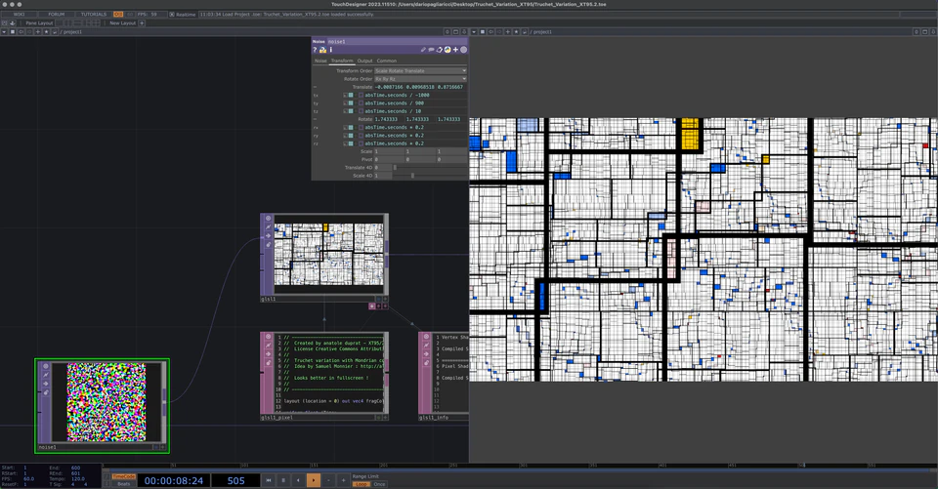This screenshot has height=489, width=938.
Task: Select TimeCode display mode
Action: point(124,477)
